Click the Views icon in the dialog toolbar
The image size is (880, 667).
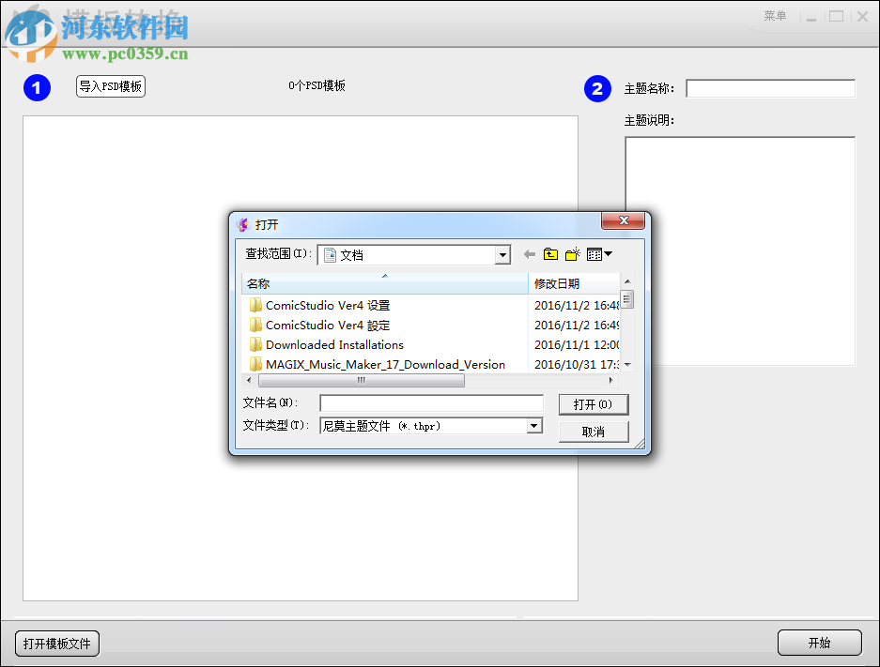(594, 253)
